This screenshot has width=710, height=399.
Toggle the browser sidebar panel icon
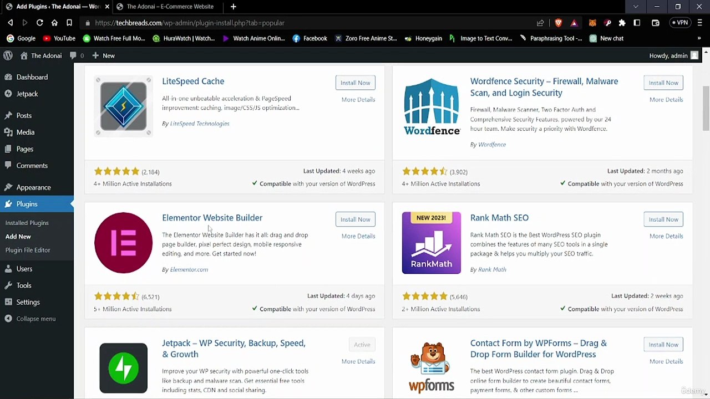point(637,23)
